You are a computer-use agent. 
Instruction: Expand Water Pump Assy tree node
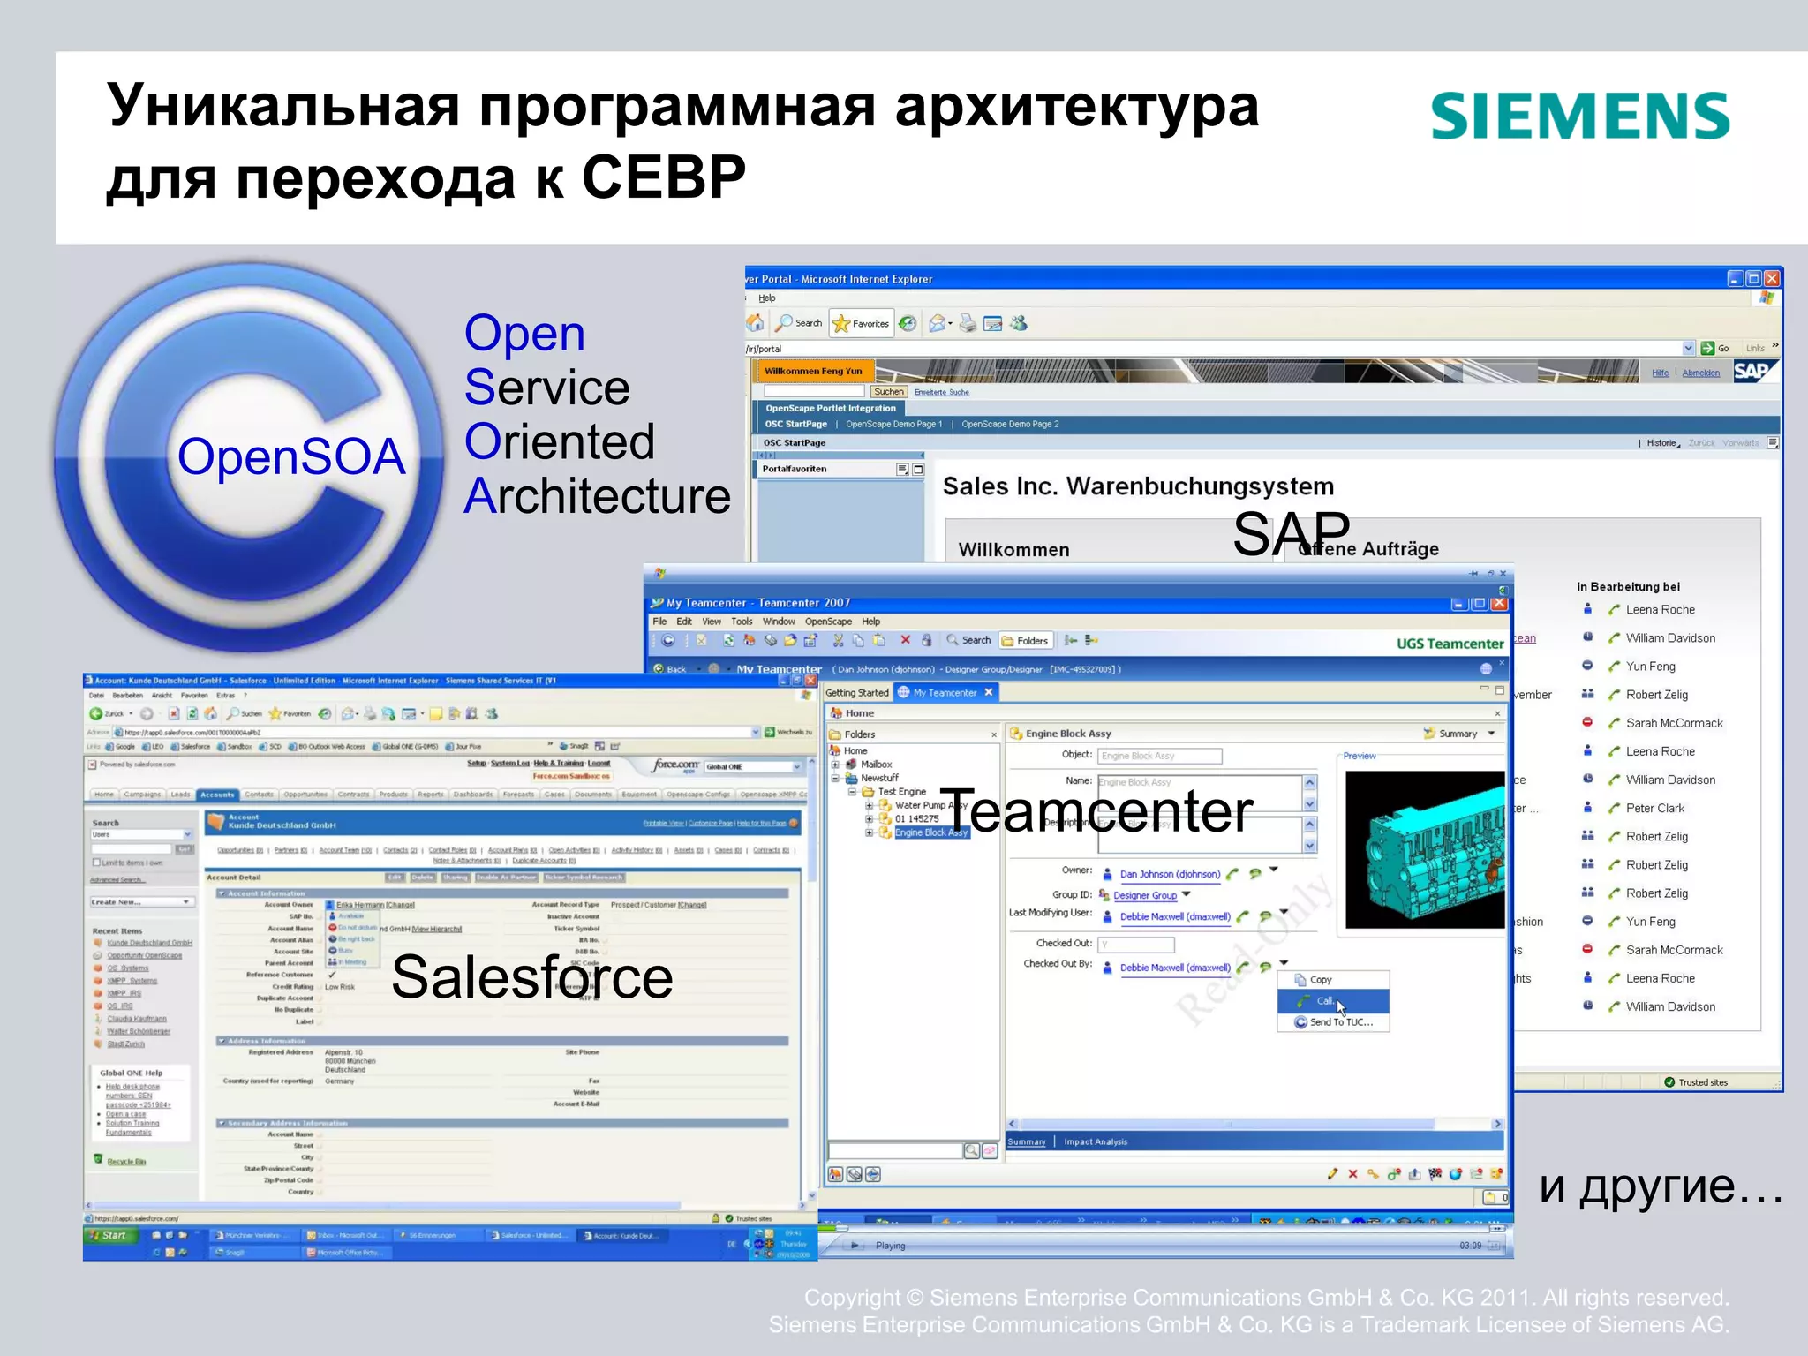(870, 805)
